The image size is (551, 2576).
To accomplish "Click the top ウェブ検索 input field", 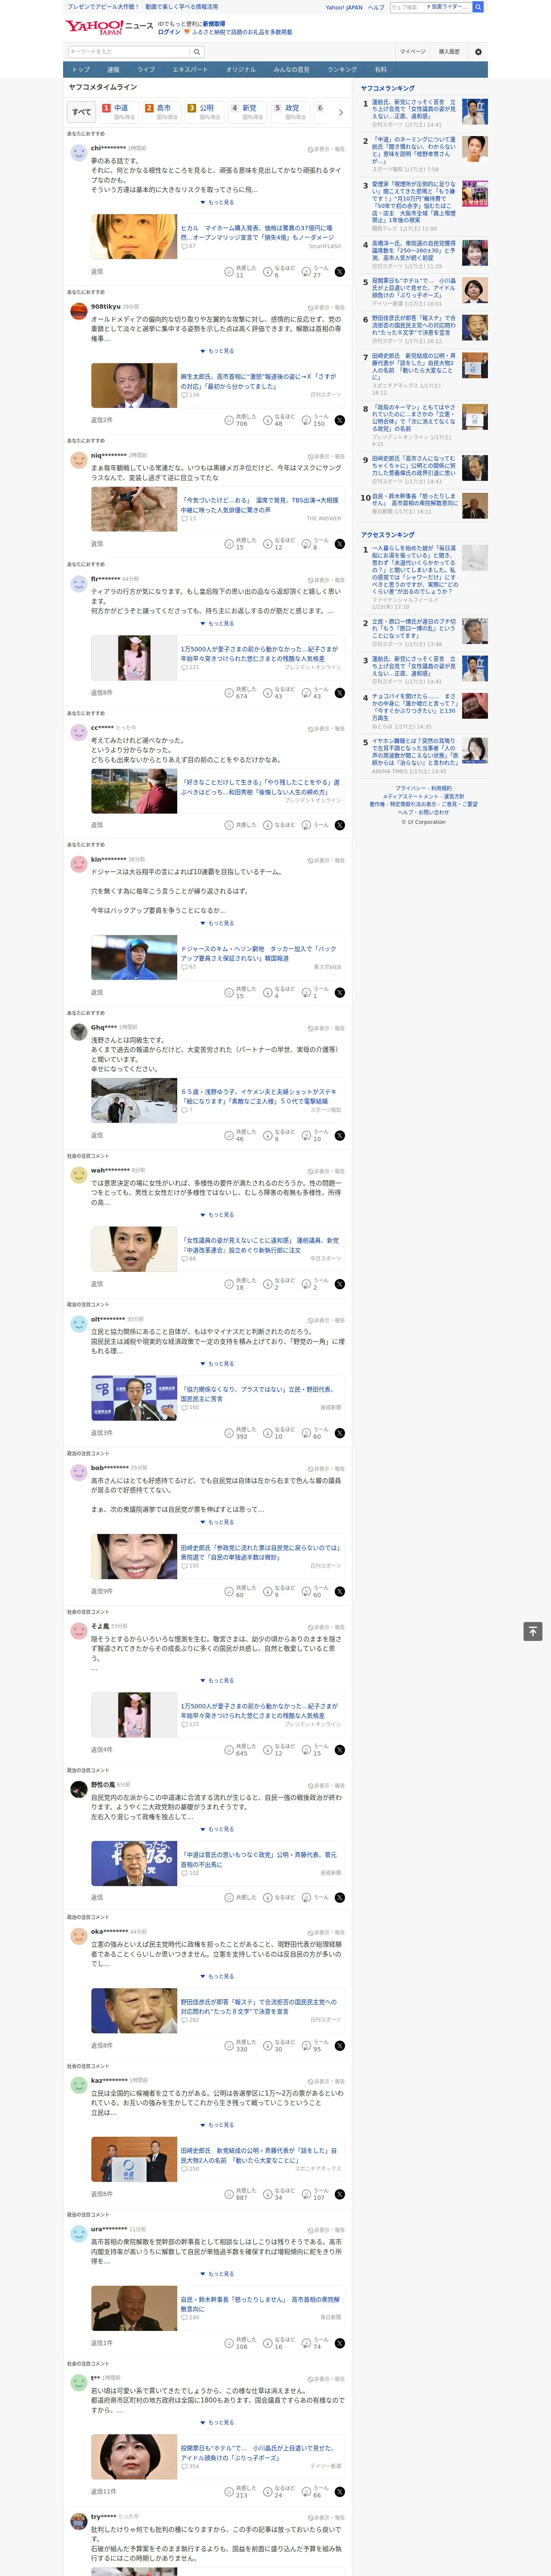I will click(x=406, y=7).
